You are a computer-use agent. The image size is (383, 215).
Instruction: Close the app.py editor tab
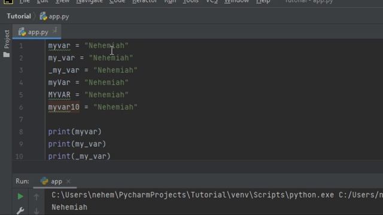pyautogui.click(x=55, y=30)
